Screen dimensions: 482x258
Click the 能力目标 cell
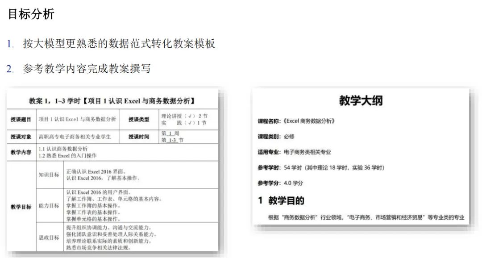pyautogui.click(x=49, y=206)
